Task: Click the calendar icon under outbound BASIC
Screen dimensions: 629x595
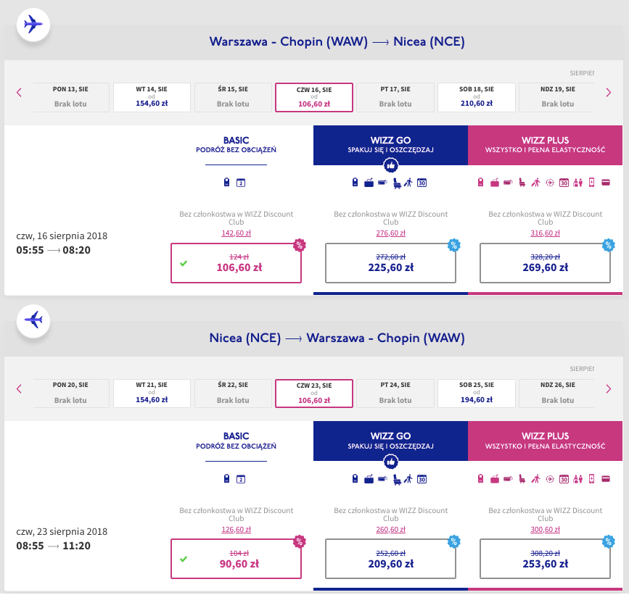Action: tap(241, 183)
